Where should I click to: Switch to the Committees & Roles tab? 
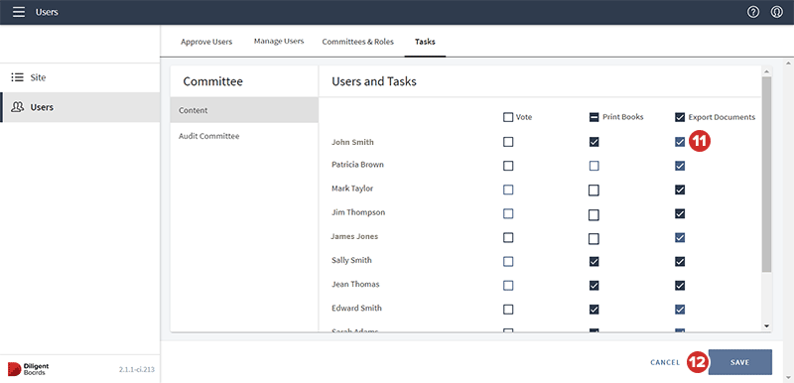pos(357,42)
